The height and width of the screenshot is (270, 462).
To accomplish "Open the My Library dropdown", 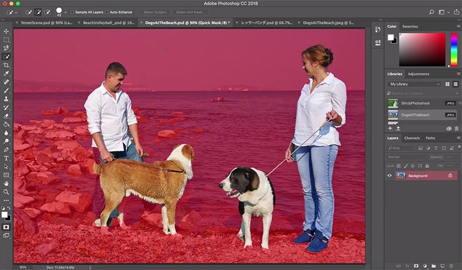I will point(414,84).
